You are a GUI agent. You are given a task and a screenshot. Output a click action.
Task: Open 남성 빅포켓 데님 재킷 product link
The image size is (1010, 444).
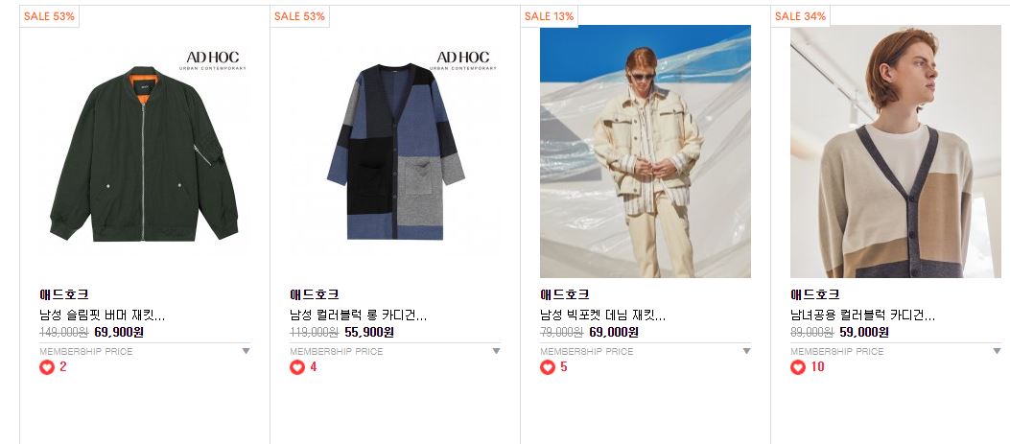[603, 315]
